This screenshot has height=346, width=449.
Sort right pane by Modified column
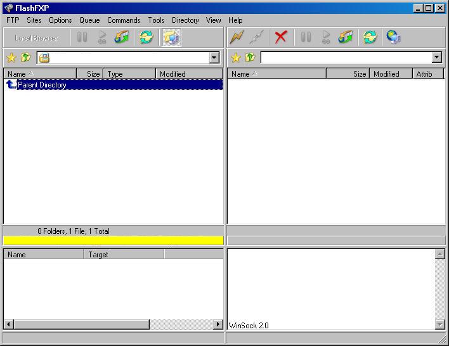click(391, 74)
